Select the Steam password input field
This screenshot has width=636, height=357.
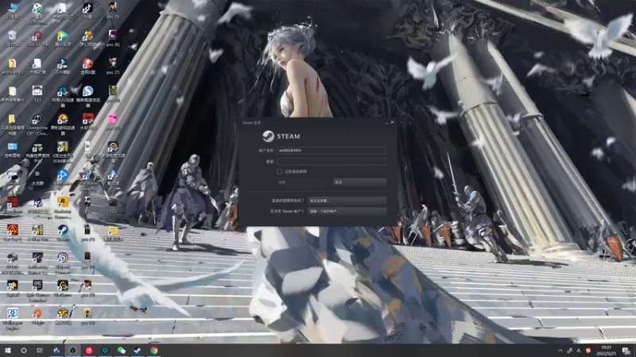point(332,162)
